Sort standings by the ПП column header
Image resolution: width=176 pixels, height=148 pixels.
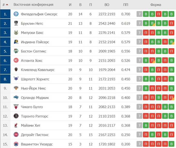pyautogui.click(x=126, y=5)
